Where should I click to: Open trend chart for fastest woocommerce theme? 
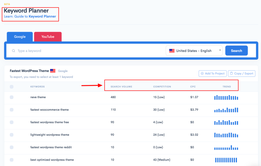226,110
